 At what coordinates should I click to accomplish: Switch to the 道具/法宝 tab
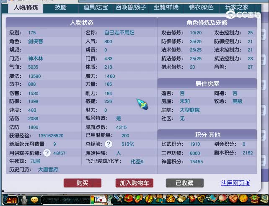(x=96, y=8)
